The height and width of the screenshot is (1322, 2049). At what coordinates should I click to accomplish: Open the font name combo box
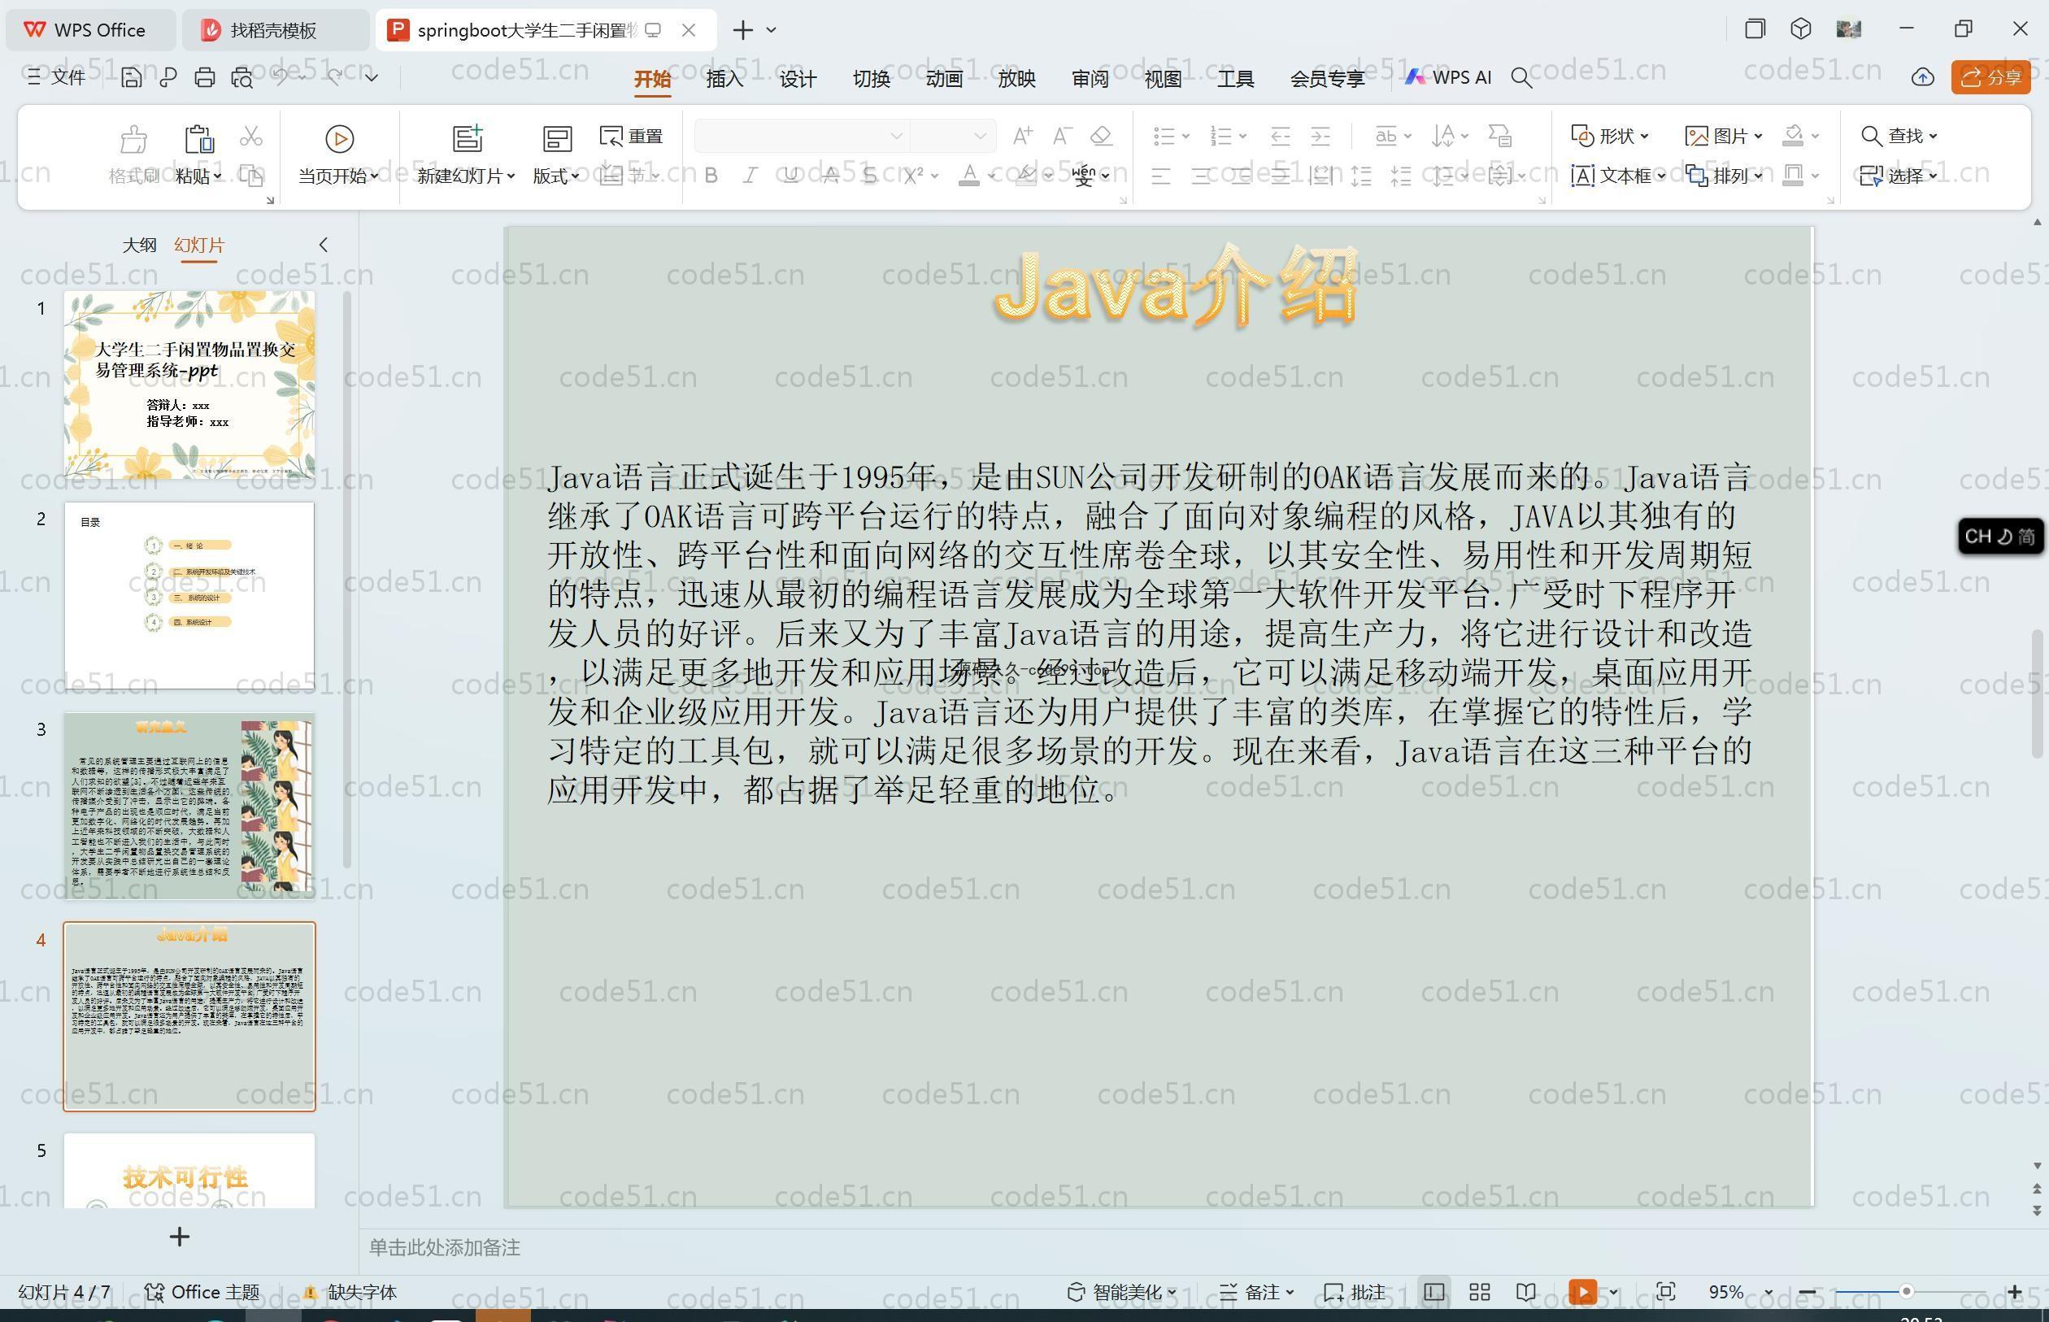tap(801, 136)
